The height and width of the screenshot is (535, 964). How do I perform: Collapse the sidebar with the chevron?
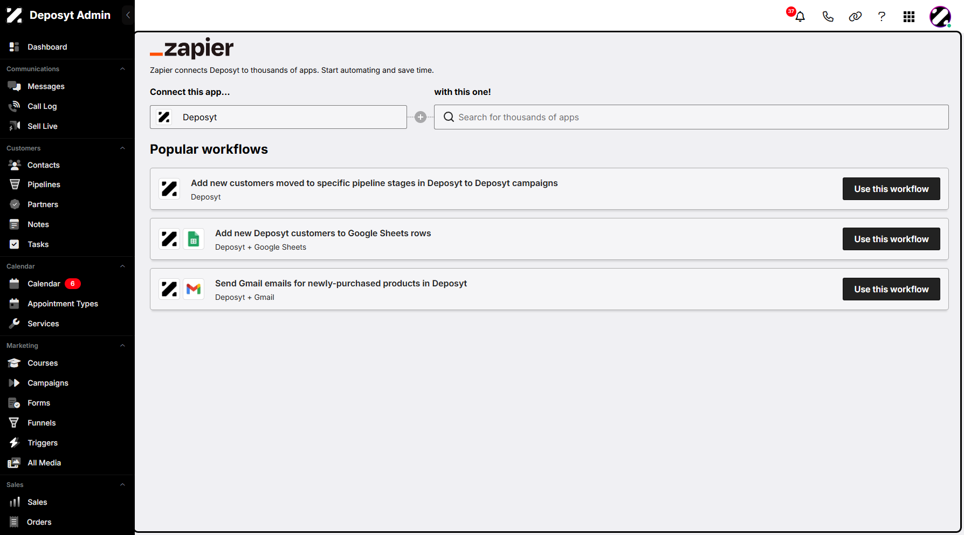(x=128, y=15)
